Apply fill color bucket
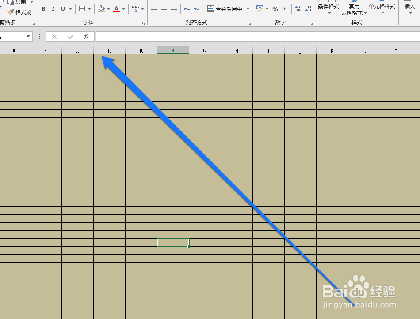Image resolution: width=420 pixels, height=319 pixels. (101, 9)
